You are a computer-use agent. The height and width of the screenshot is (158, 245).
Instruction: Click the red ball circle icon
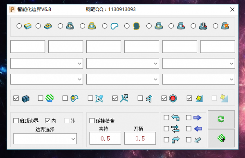click(173, 98)
